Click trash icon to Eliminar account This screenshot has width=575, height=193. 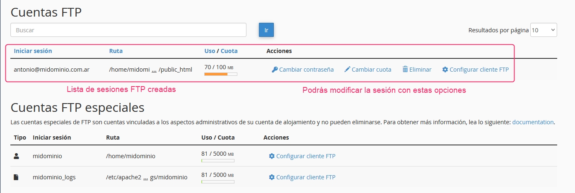pos(405,70)
